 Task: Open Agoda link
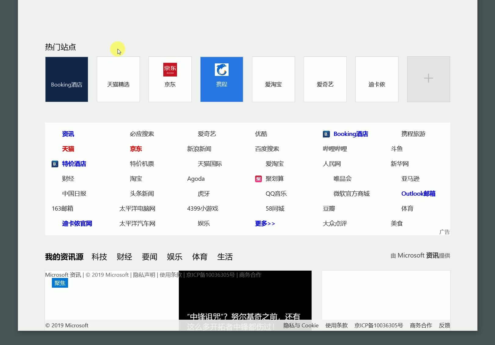pyautogui.click(x=196, y=179)
